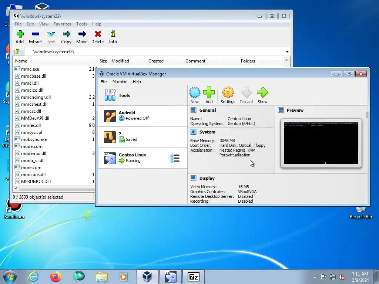Image resolution: width=379 pixels, height=284 pixels.
Task: Open the 7-Zip Tools menu
Action: pyautogui.click(x=81, y=24)
